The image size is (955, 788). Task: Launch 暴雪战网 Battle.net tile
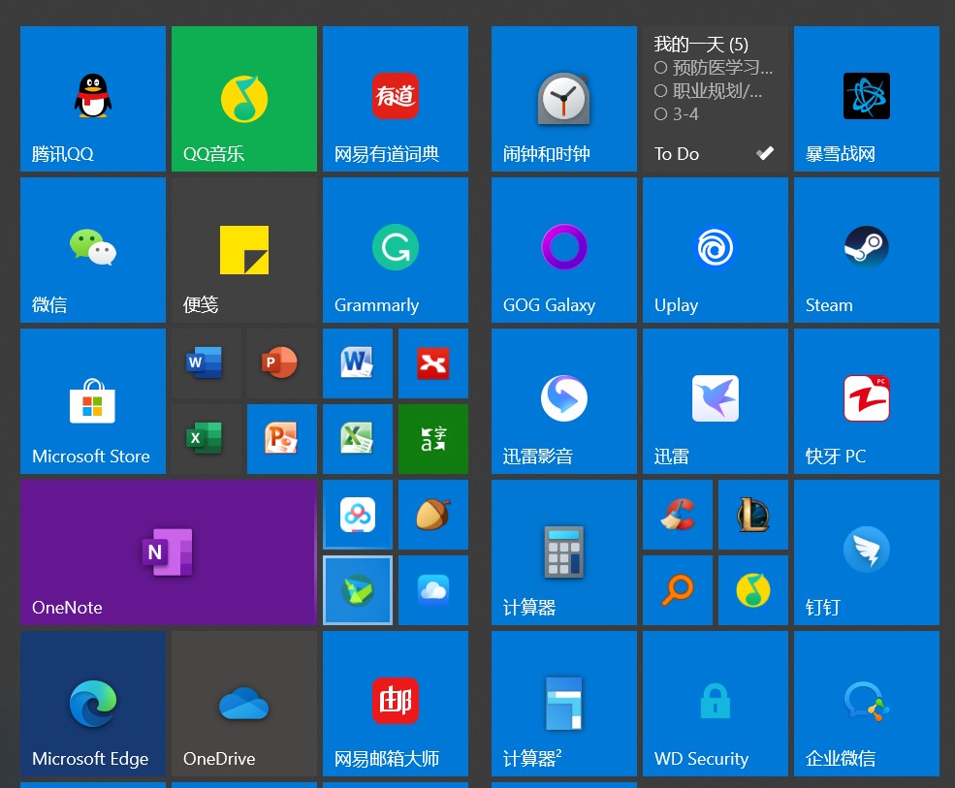(x=867, y=99)
